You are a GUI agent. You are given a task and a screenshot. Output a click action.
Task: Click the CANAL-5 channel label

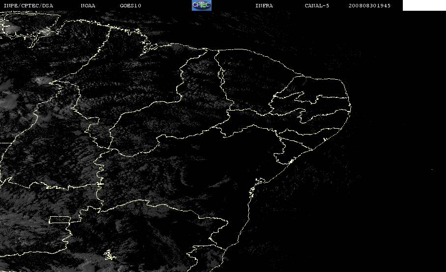(x=317, y=5)
